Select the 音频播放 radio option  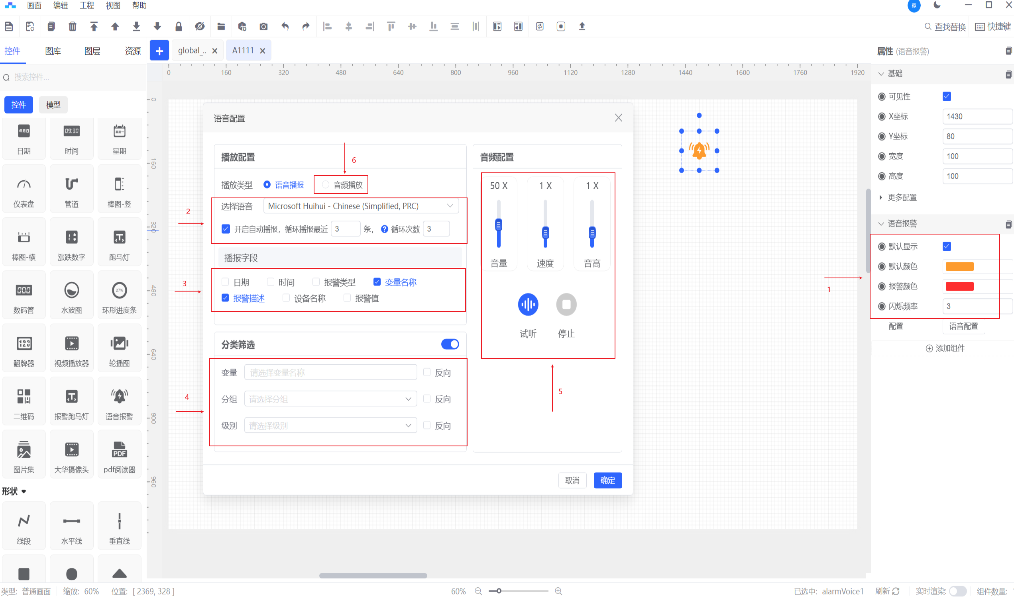[326, 185]
